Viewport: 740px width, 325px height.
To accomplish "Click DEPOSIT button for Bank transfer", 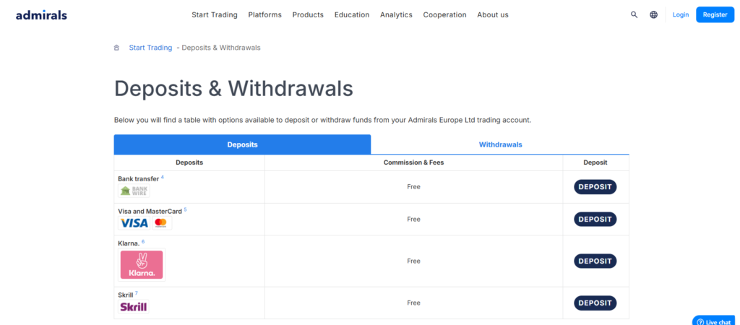I will point(595,187).
